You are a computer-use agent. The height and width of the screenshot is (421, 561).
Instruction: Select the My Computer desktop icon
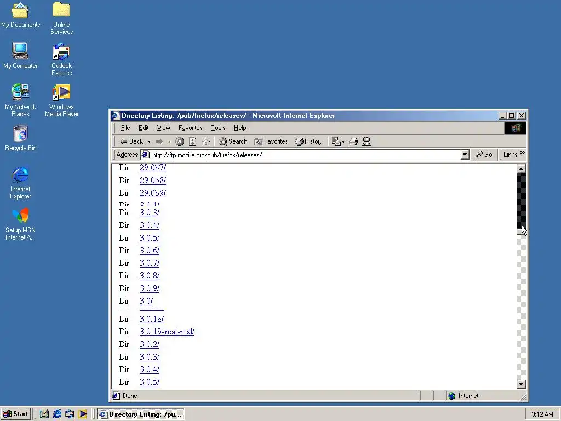[20, 55]
